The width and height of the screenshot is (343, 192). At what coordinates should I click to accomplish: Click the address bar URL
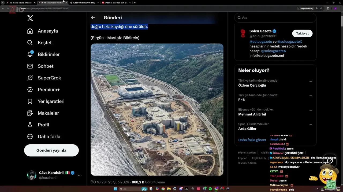[45, 8]
